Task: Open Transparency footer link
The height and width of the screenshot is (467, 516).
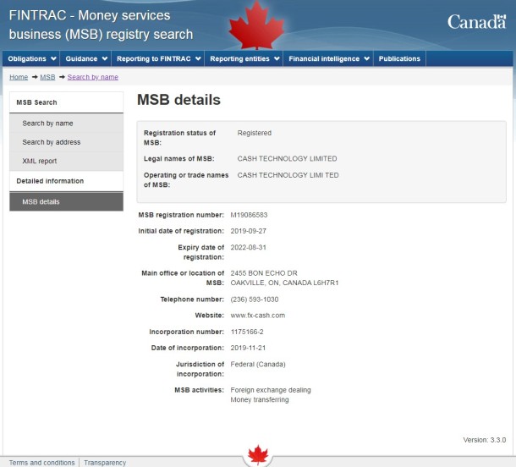Action: 105,463
